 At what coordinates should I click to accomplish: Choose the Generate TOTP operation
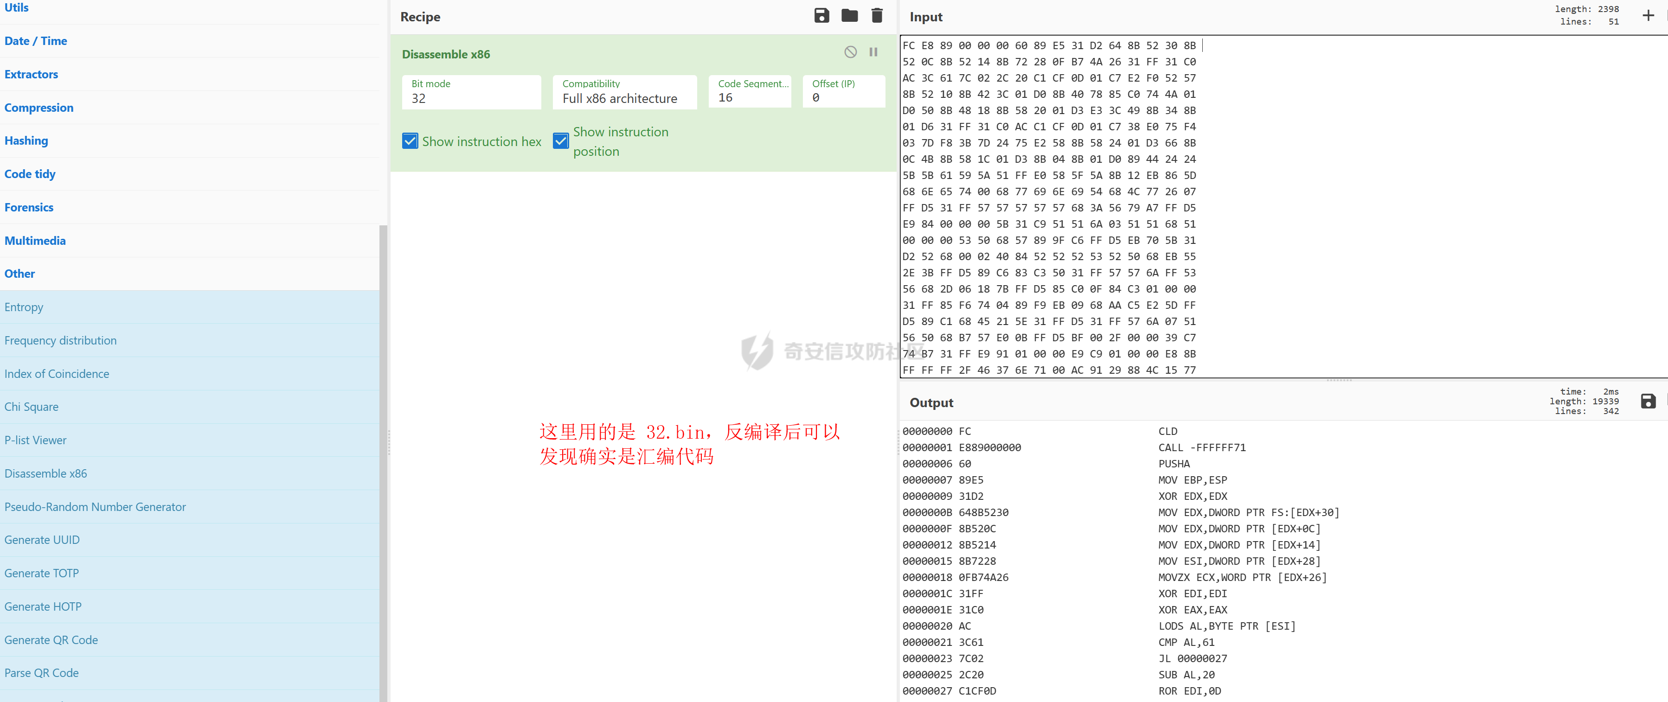click(x=189, y=573)
